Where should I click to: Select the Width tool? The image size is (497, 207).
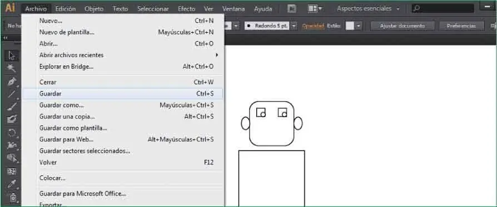click(x=12, y=145)
